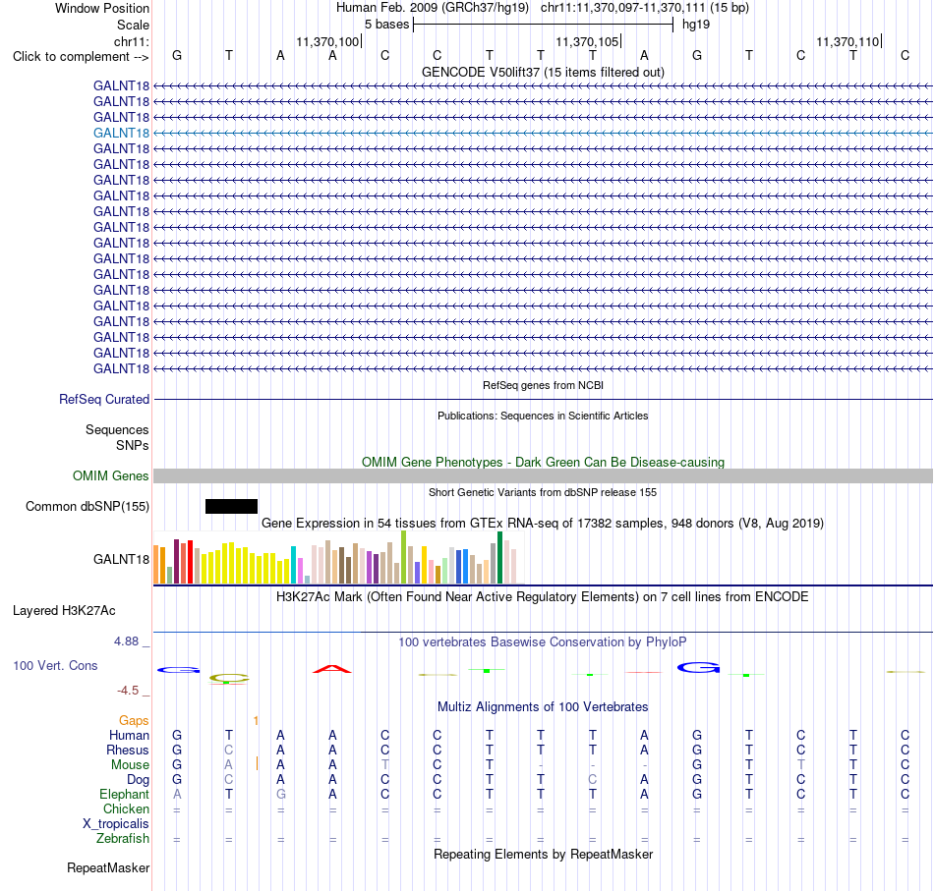934x891 pixels.
Task: Click the -4.5 lower PhyloP scale value
Action: [x=128, y=691]
